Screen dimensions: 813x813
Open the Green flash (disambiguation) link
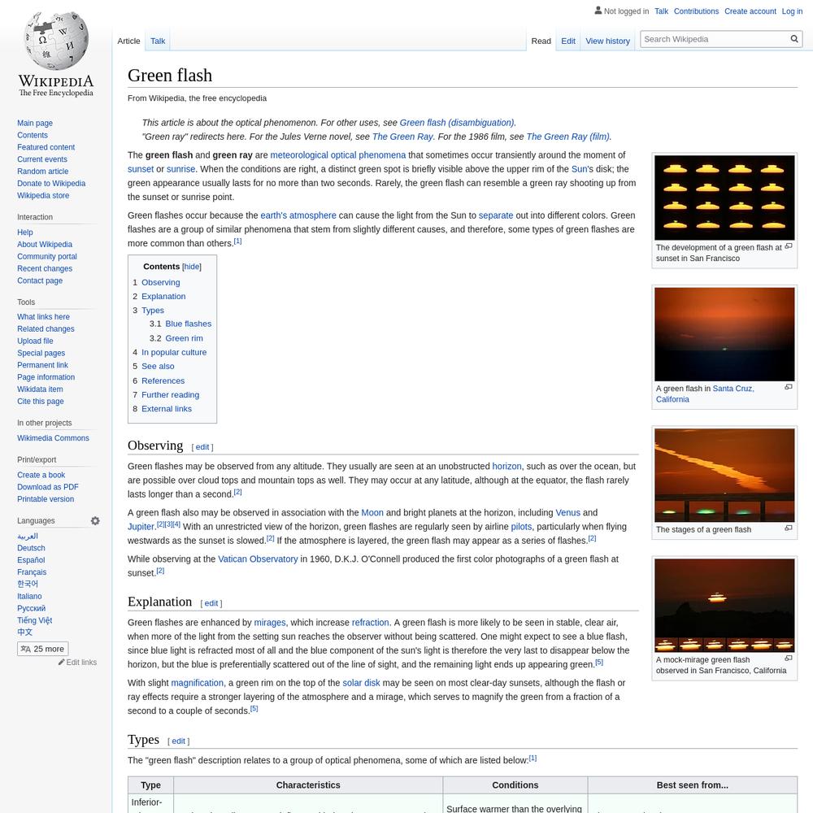click(x=457, y=123)
